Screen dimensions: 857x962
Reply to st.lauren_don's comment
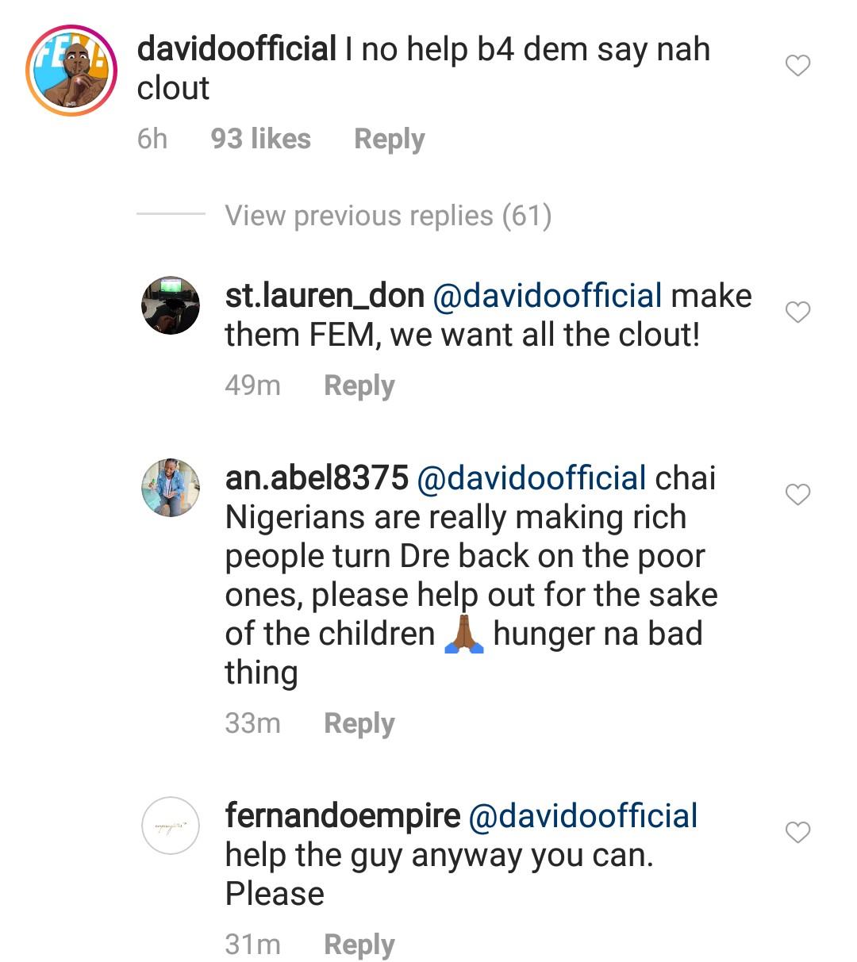[359, 385]
